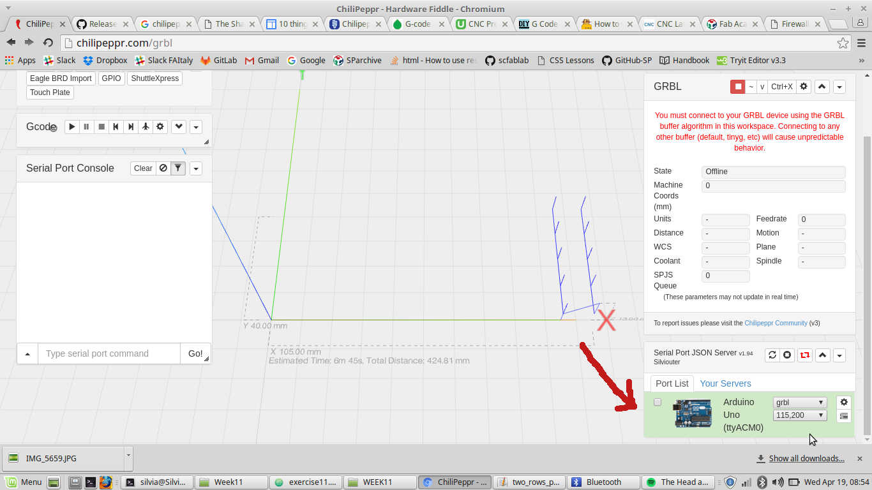Jump to the first Gcode line
The image size is (872, 490).
[116, 127]
